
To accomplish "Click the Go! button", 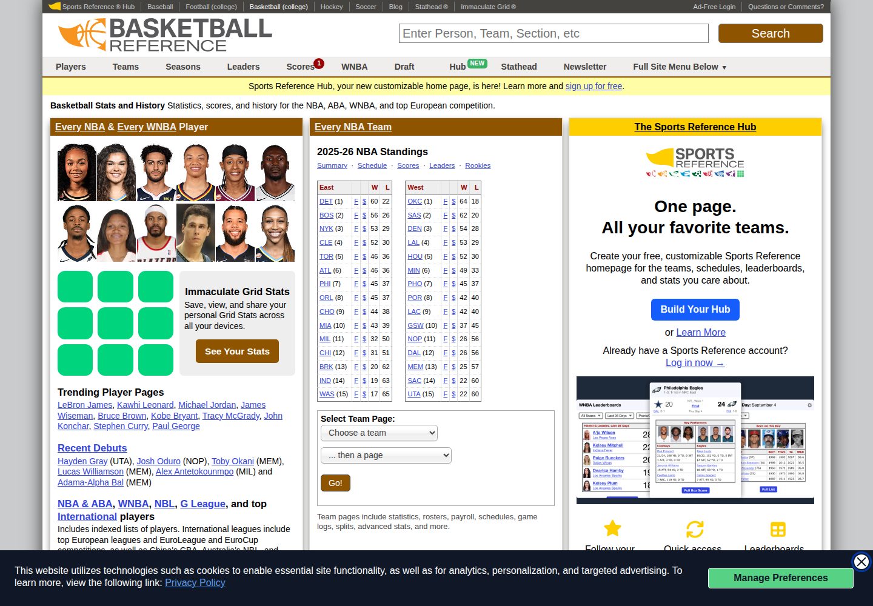I will point(335,483).
